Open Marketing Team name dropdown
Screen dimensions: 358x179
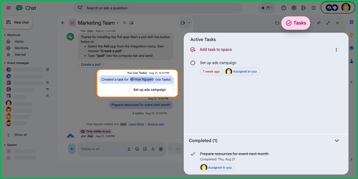click(118, 23)
